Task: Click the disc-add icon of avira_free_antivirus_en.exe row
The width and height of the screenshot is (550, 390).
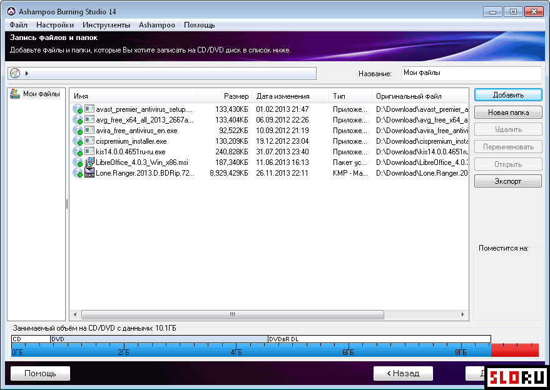Action: click(78, 131)
